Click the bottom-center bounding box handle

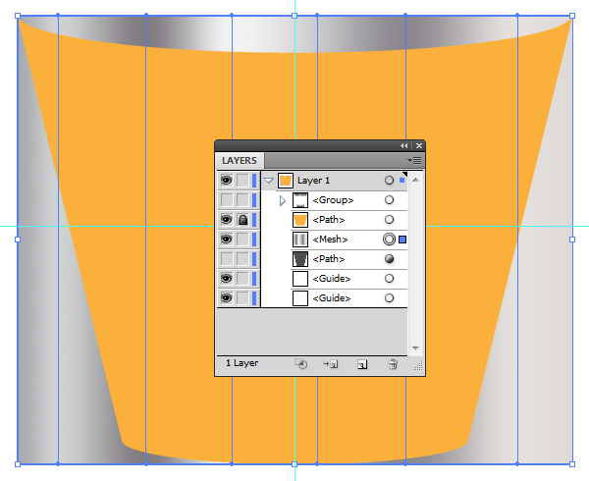click(x=294, y=464)
